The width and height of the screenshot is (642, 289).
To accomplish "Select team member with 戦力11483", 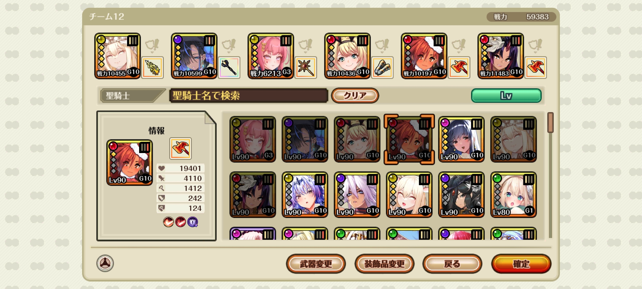I will pos(501,56).
